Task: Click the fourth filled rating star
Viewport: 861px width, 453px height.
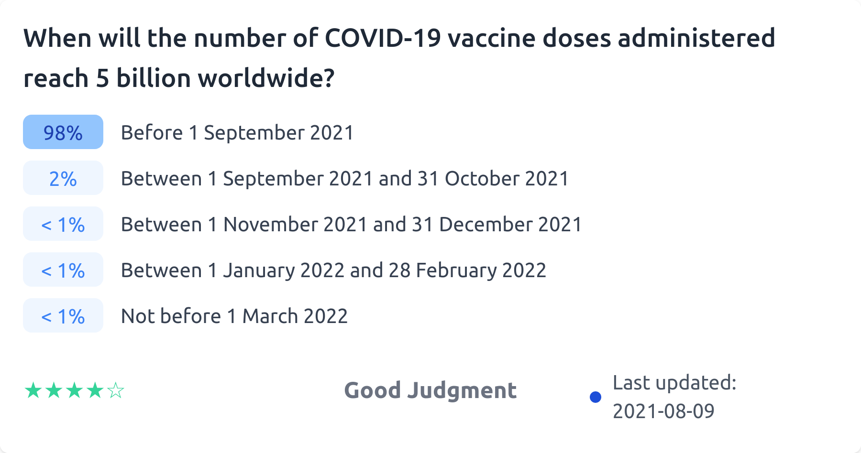Action: pos(95,390)
